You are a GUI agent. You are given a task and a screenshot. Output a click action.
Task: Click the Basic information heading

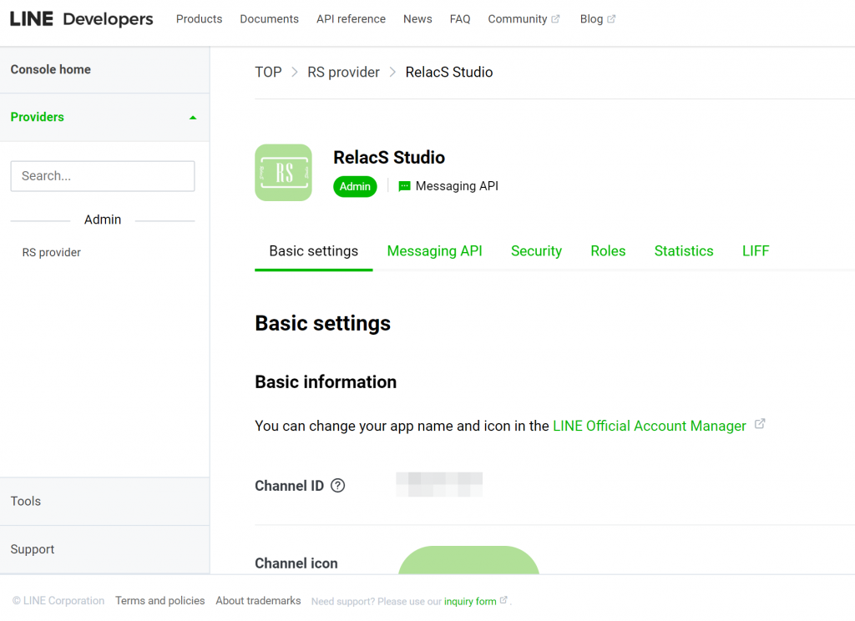[x=326, y=382]
